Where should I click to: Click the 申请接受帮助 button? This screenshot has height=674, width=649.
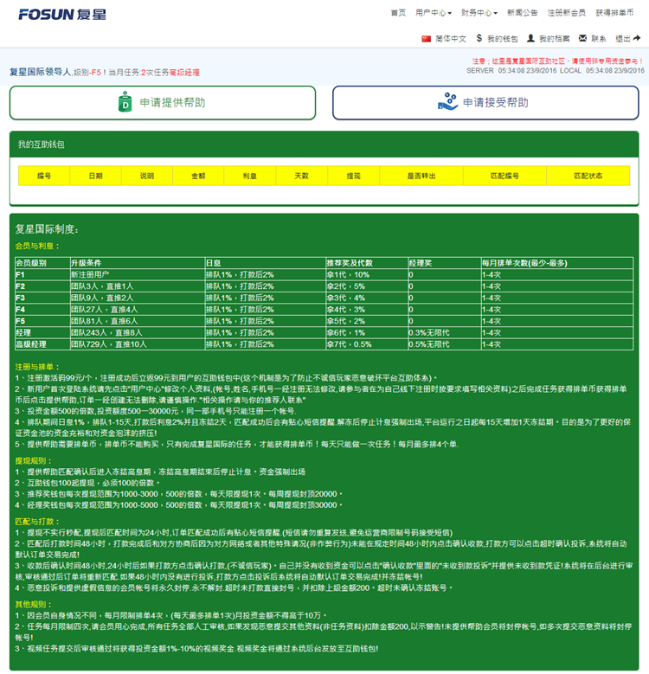tap(485, 103)
